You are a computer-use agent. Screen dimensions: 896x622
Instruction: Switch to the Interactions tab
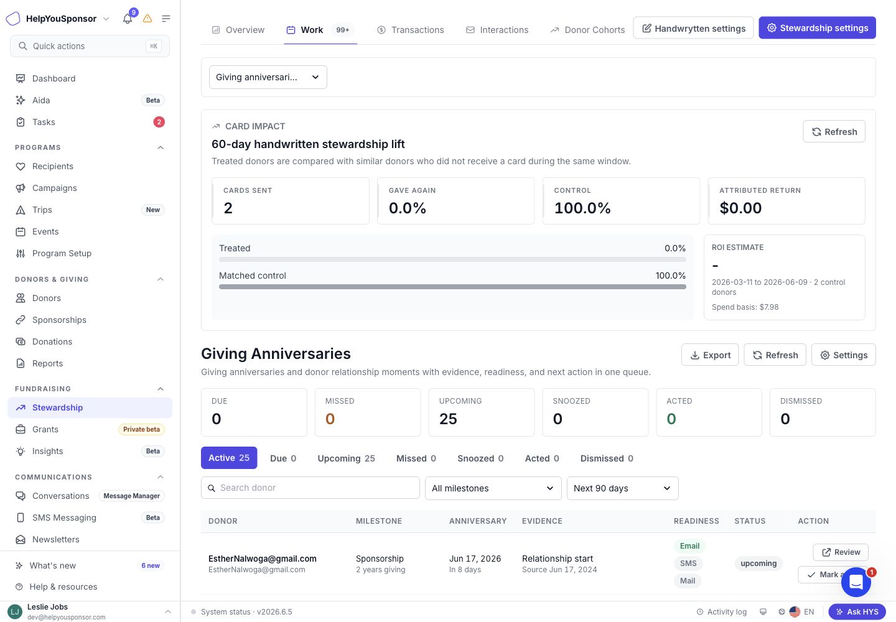(x=497, y=30)
